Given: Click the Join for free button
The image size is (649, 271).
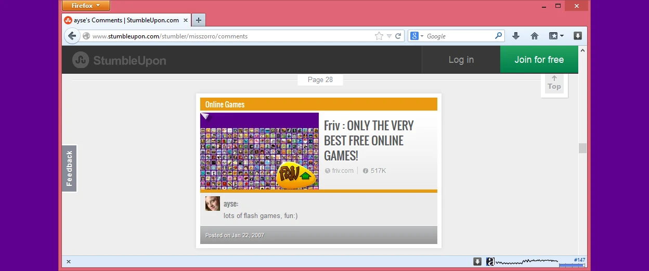Looking at the screenshot, I should coord(539,60).
